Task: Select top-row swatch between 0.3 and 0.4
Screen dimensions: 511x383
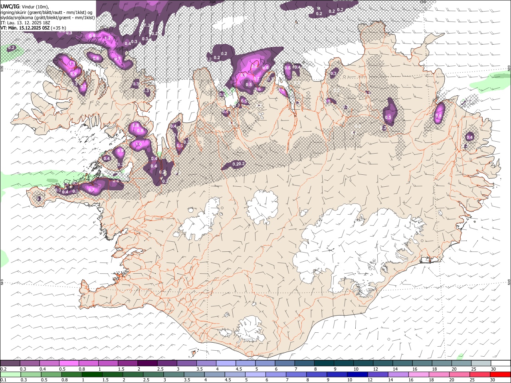Action: [x=30, y=363]
